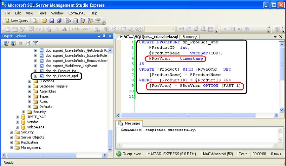Click the Disconnect icon in Object Explorer
Screen dimensions: 286x166
pyautogui.click(x=14, y=43)
